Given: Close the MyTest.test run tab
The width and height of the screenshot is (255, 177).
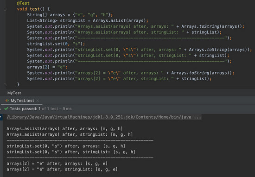Looking at the screenshot, I should tap(38, 101).
